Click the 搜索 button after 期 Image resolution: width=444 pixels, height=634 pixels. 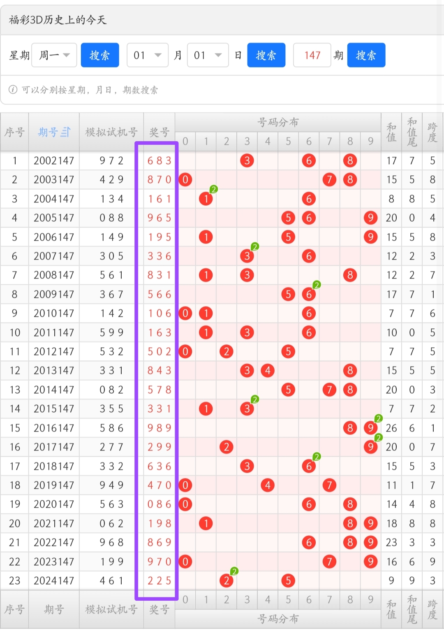pos(366,55)
